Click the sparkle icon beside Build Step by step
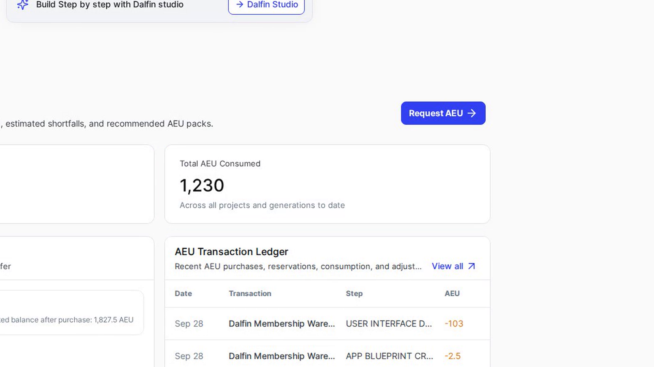 click(x=22, y=4)
